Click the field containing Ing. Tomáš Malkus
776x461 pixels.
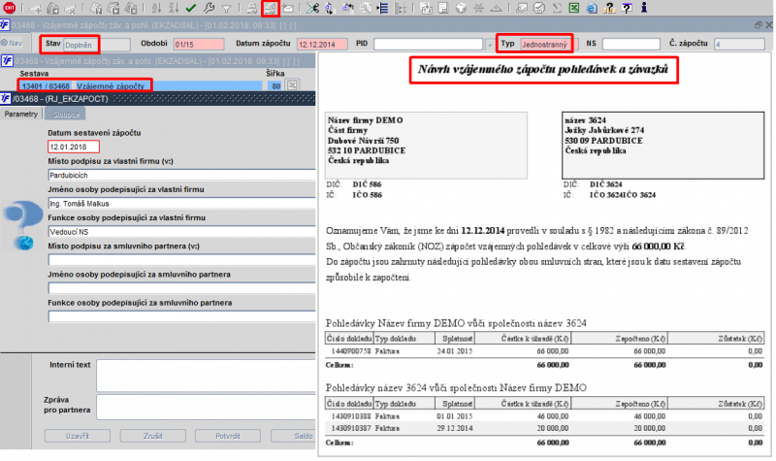coord(181,204)
